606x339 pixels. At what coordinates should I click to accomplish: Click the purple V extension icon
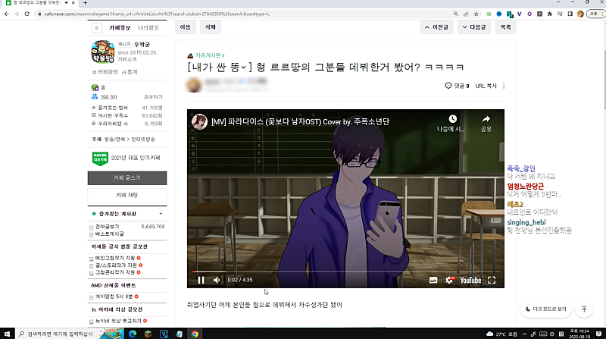(x=519, y=14)
